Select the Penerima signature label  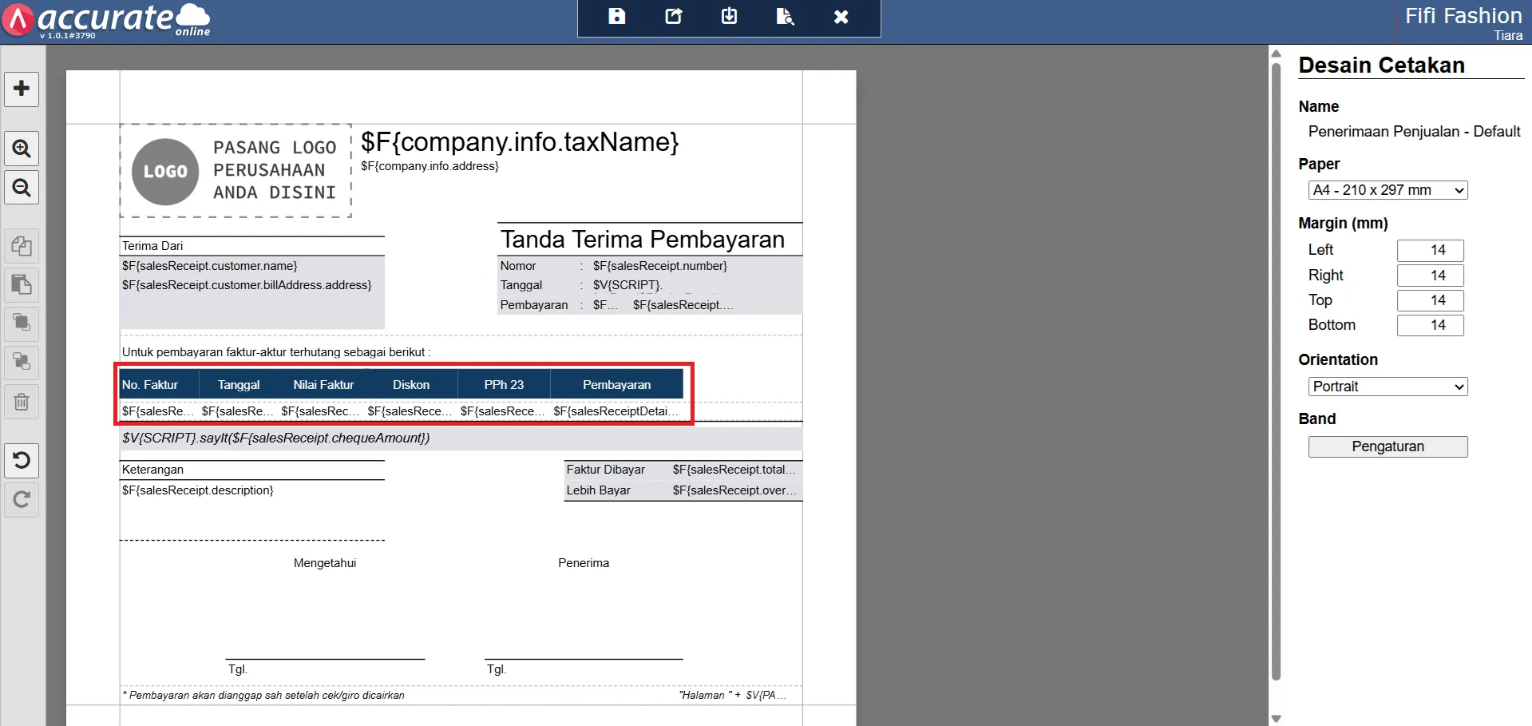[584, 563]
